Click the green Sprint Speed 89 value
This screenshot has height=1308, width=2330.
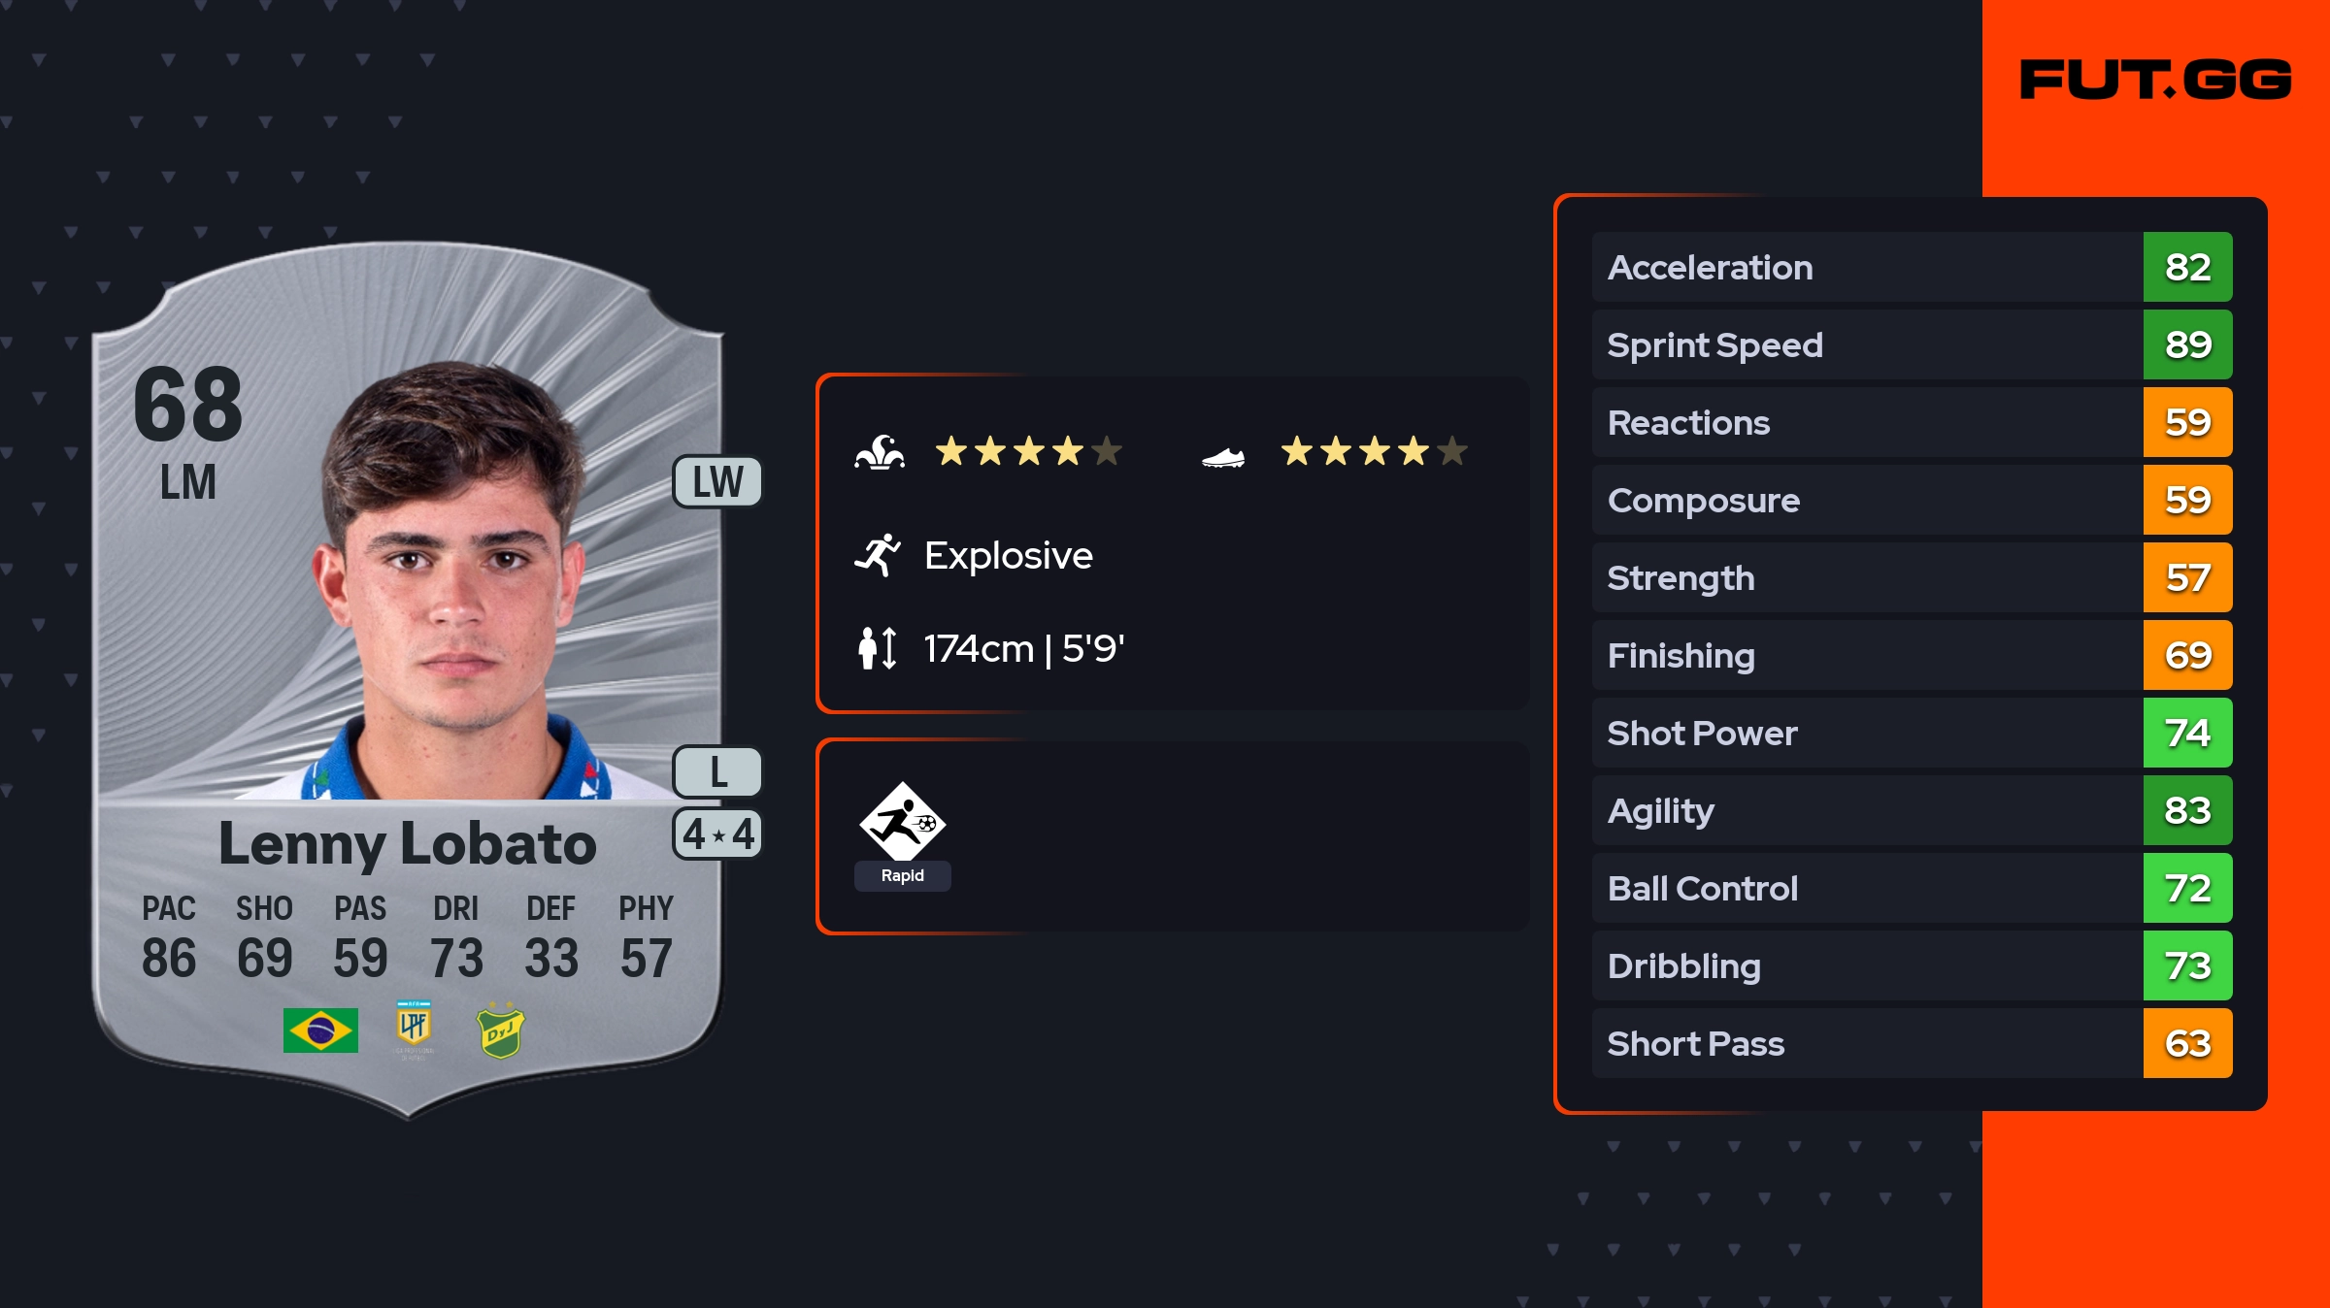(2187, 345)
